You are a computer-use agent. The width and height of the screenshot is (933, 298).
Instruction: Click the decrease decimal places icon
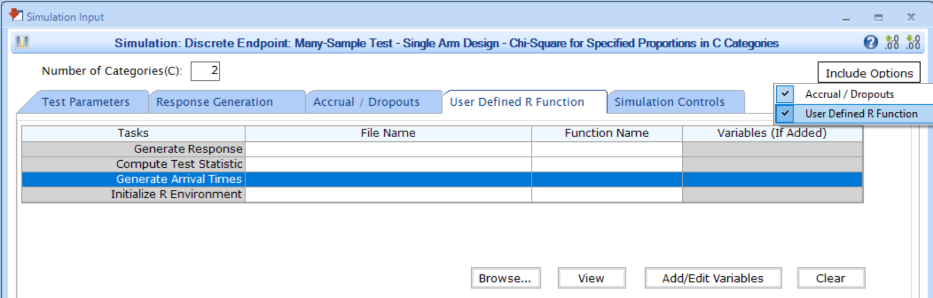pyautogui.click(x=913, y=42)
